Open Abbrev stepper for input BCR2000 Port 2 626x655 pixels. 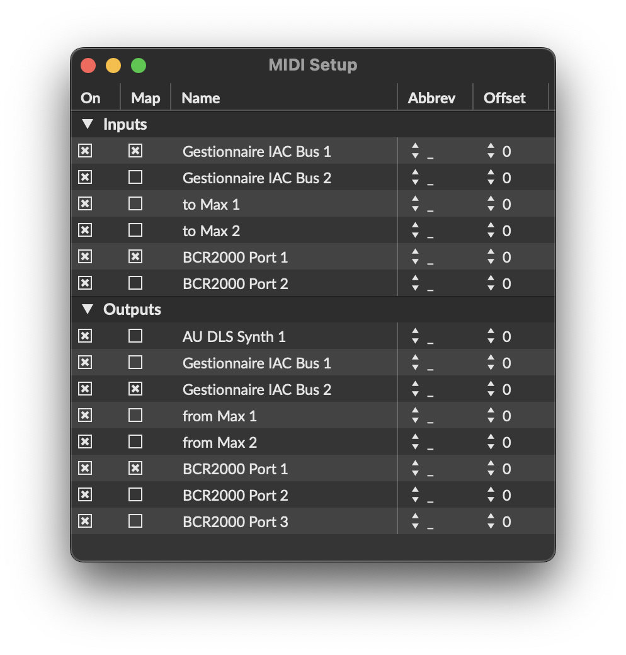tap(415, 283)
